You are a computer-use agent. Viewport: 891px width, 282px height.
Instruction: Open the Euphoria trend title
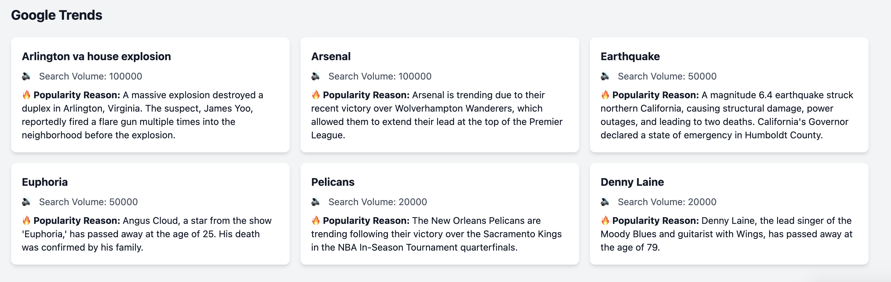click(x=45, y=182)
